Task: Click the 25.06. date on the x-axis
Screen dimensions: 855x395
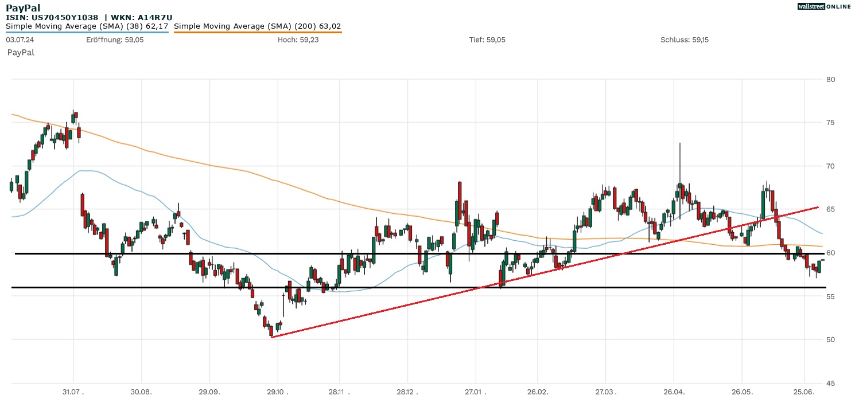Action: click(805, 392)
